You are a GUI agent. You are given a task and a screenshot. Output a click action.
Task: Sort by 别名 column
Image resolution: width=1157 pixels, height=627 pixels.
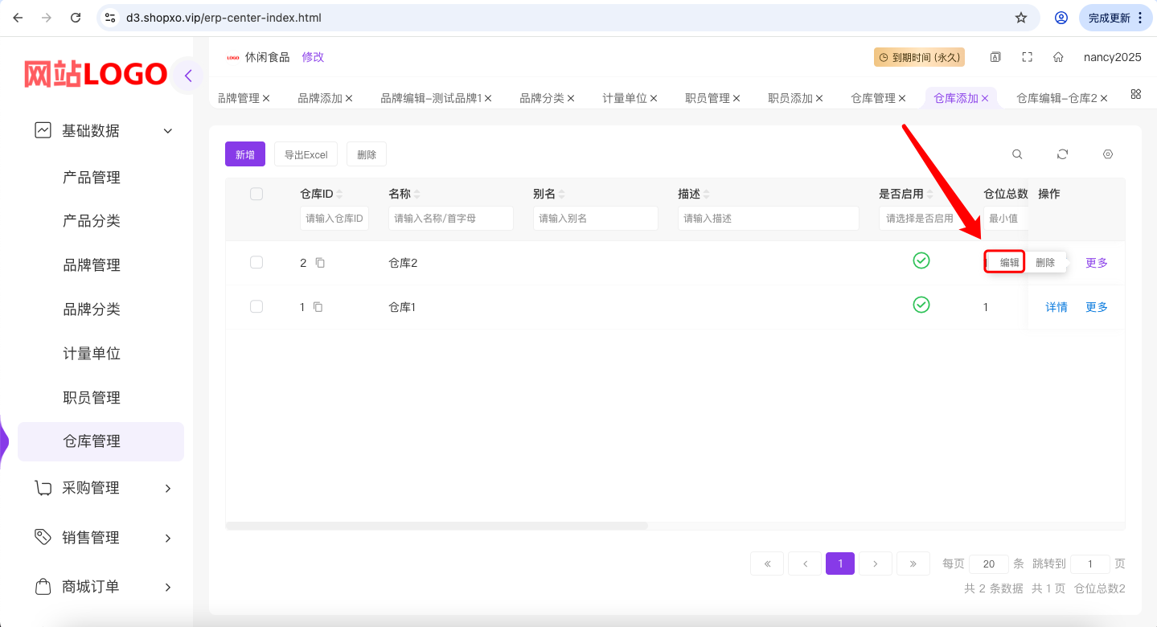tap(561, 195)
